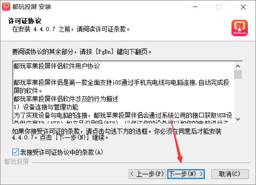Click the right chevron on 下一步(N)
Image resolution: width=256 pixels, height=185 pixels.
tap(201, 174)
